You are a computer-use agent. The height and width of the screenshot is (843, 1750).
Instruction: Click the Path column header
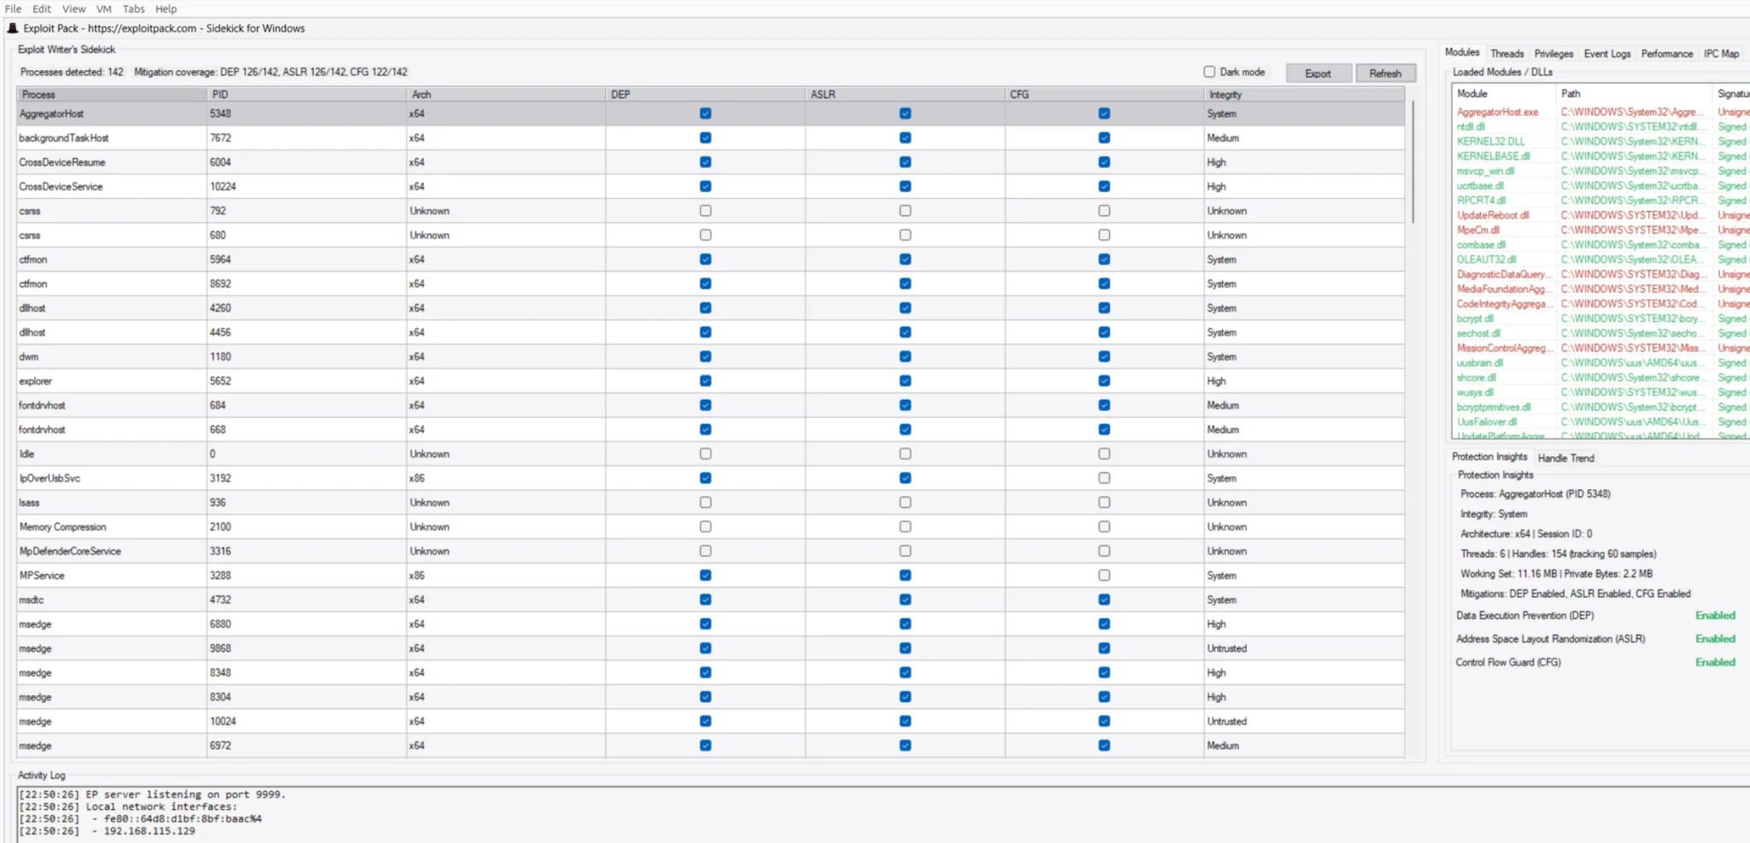pyautogui.click(x=1634, y=93)
